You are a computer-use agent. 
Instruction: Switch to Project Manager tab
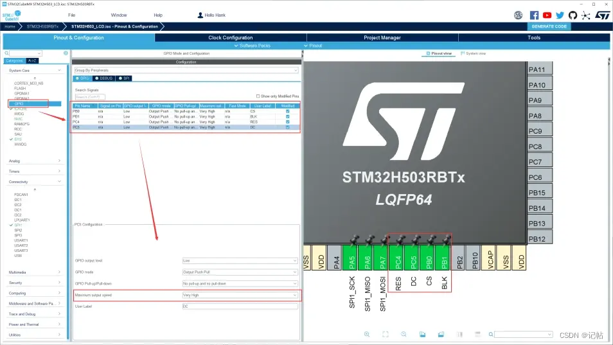pyautogui.click(x=382, y=37)
